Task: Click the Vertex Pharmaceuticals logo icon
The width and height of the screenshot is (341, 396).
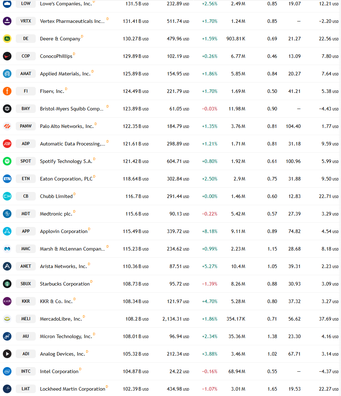Action: coord(7,21)
